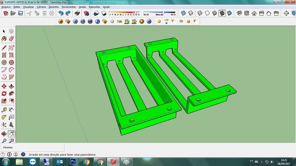Enable X-ray face style

pos(183,13)
